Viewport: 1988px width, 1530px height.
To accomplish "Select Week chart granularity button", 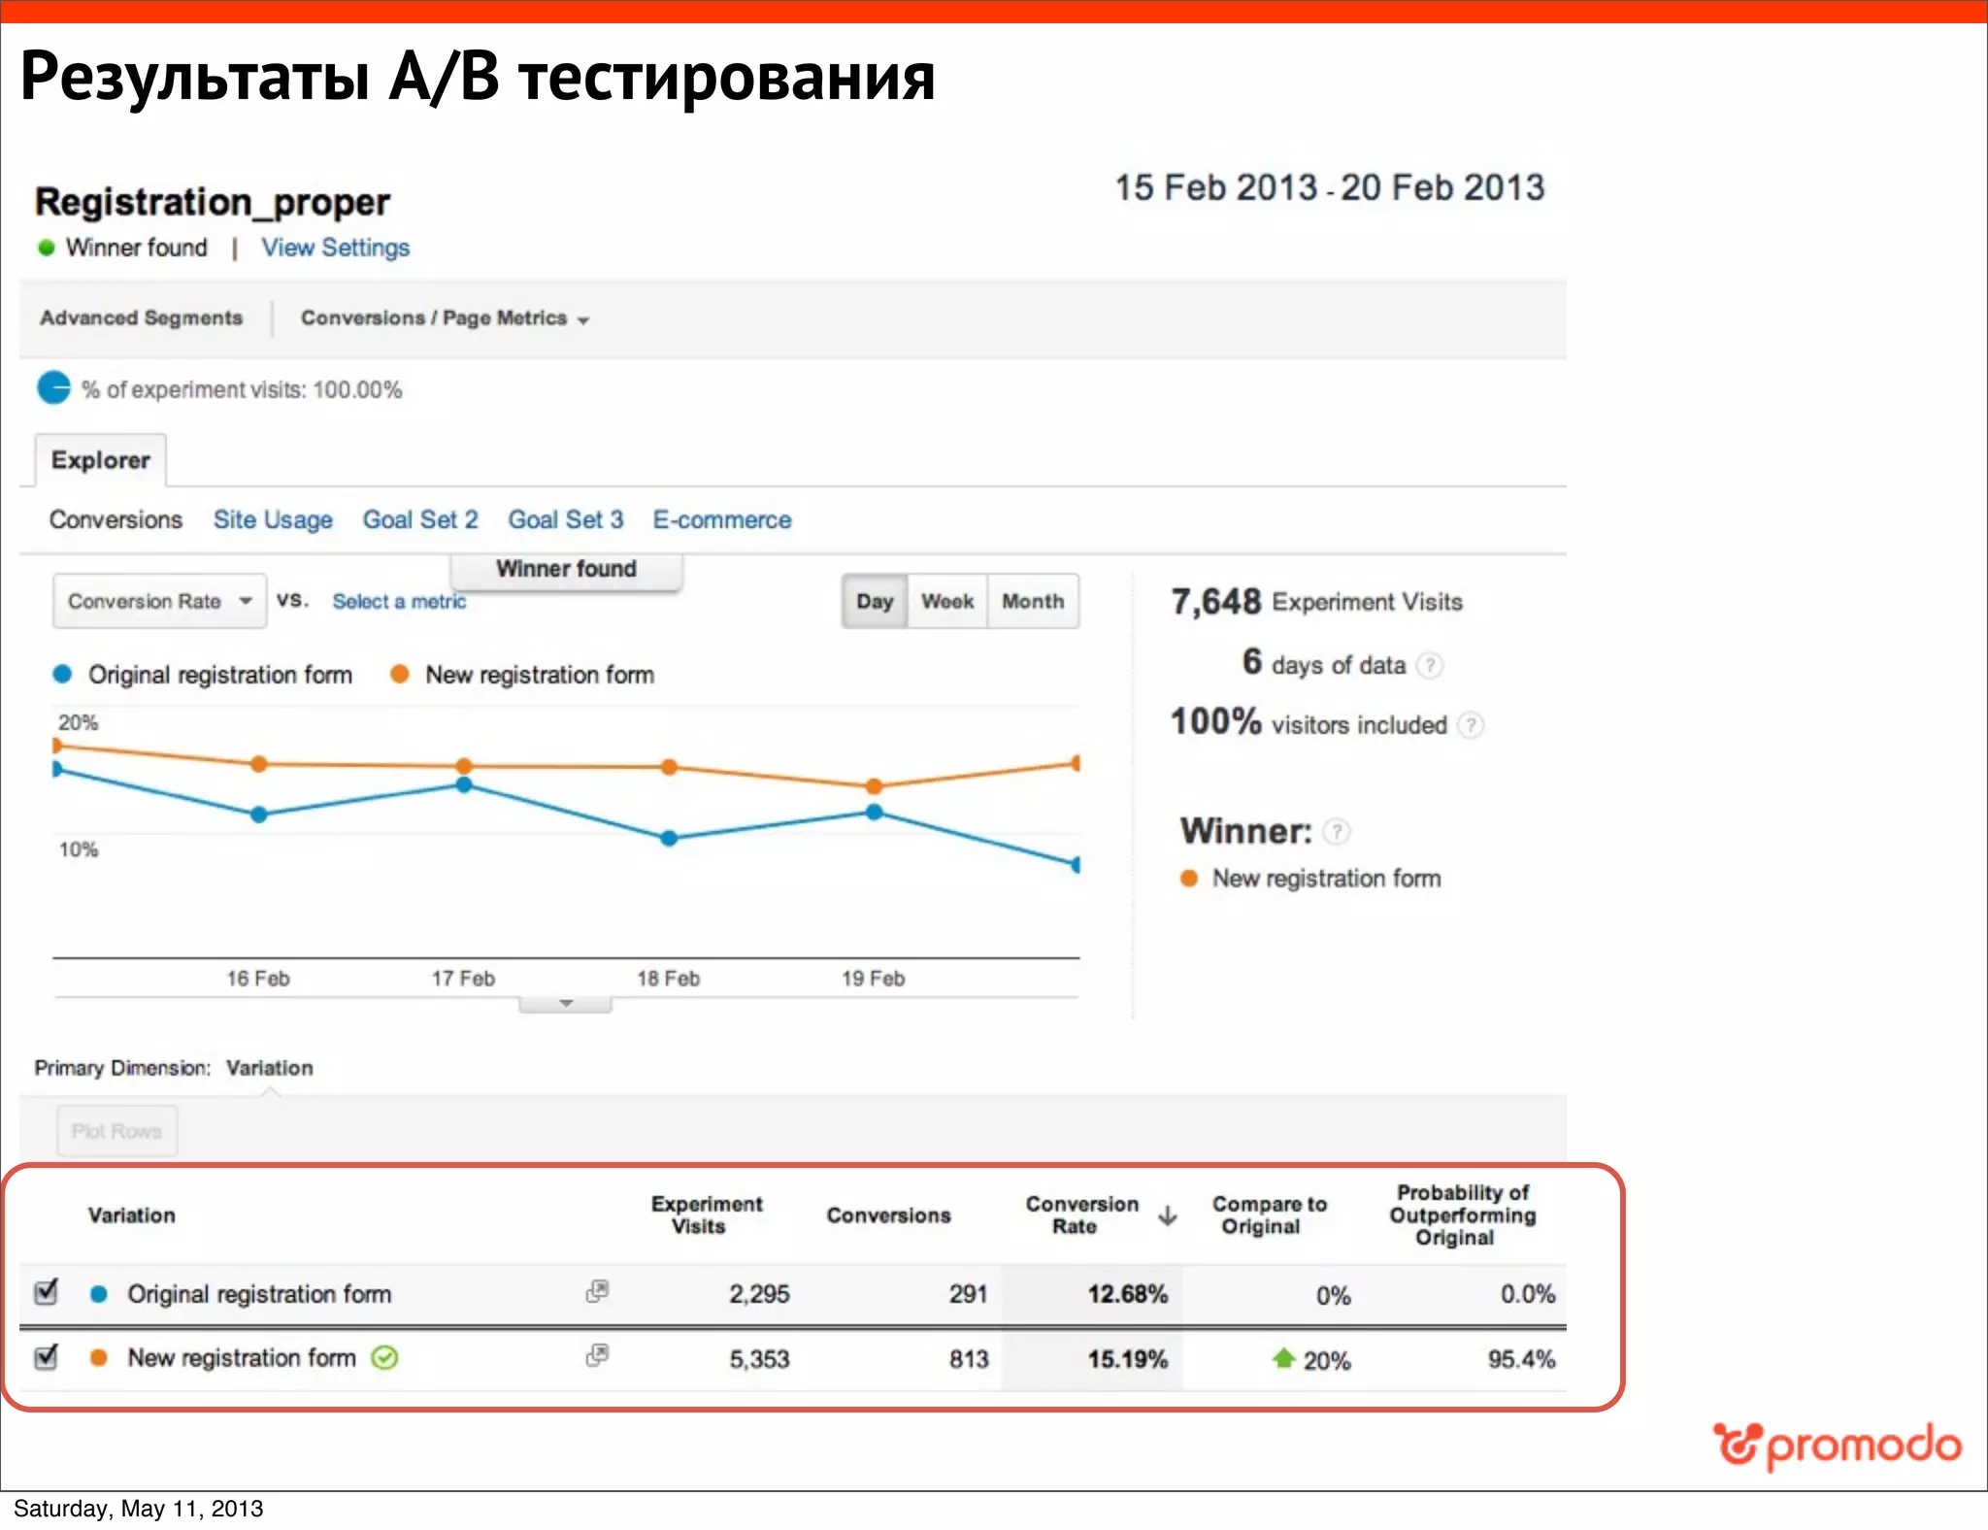I will pyautogui.click(x=947, y=601).
